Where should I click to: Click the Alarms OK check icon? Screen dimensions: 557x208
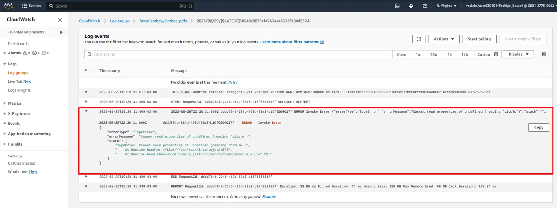click(34, 53)
